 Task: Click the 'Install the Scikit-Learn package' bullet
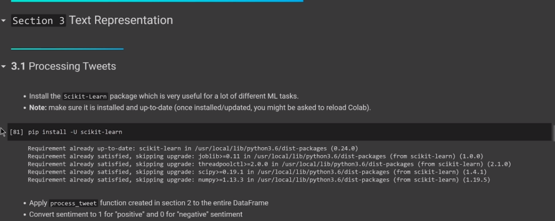(191, 96)
